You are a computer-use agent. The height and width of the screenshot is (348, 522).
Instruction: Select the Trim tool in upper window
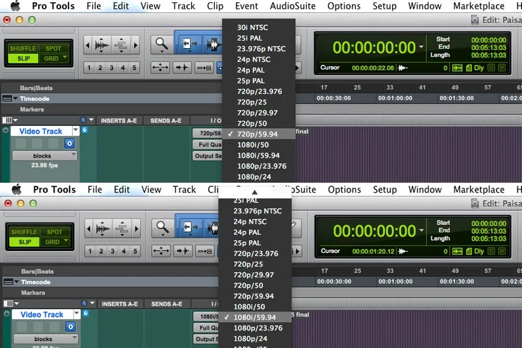point(188,43)
